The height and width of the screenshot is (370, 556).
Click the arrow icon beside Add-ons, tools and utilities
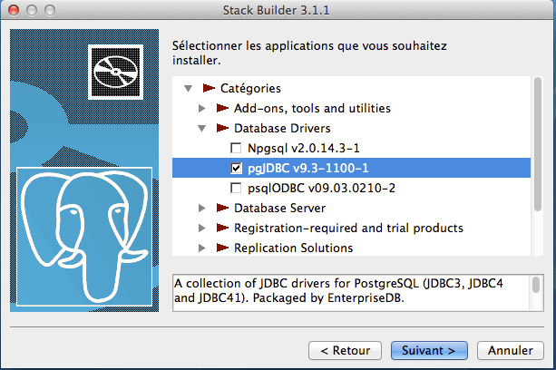[220, 109]
